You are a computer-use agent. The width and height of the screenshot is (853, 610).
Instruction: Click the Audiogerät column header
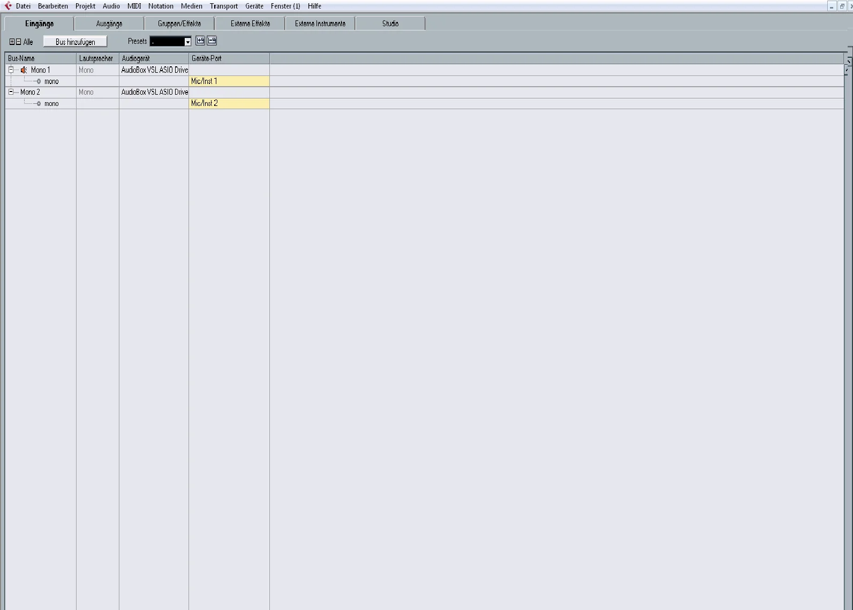click(154, 58)
